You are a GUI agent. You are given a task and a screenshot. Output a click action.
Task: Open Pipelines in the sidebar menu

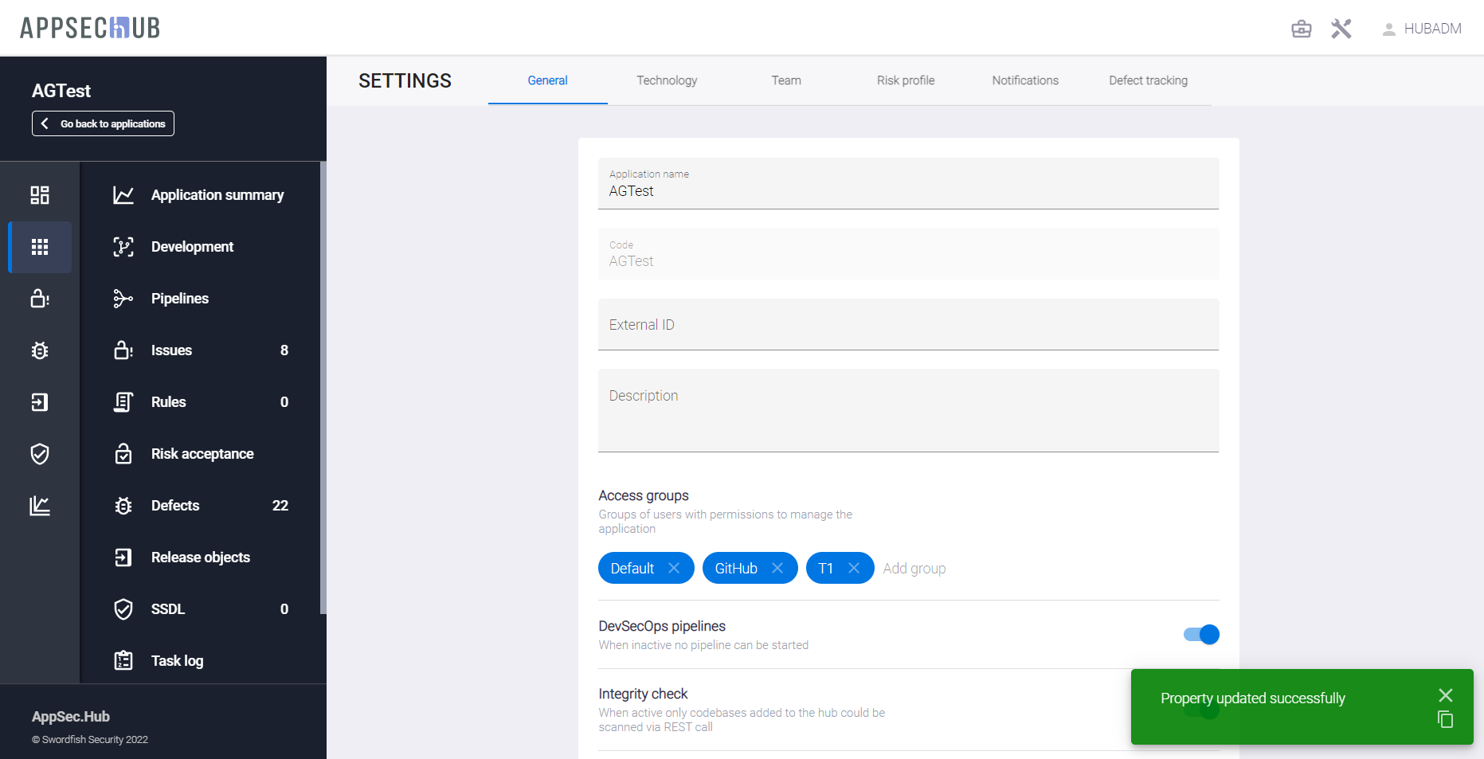[x=180, y=299]
